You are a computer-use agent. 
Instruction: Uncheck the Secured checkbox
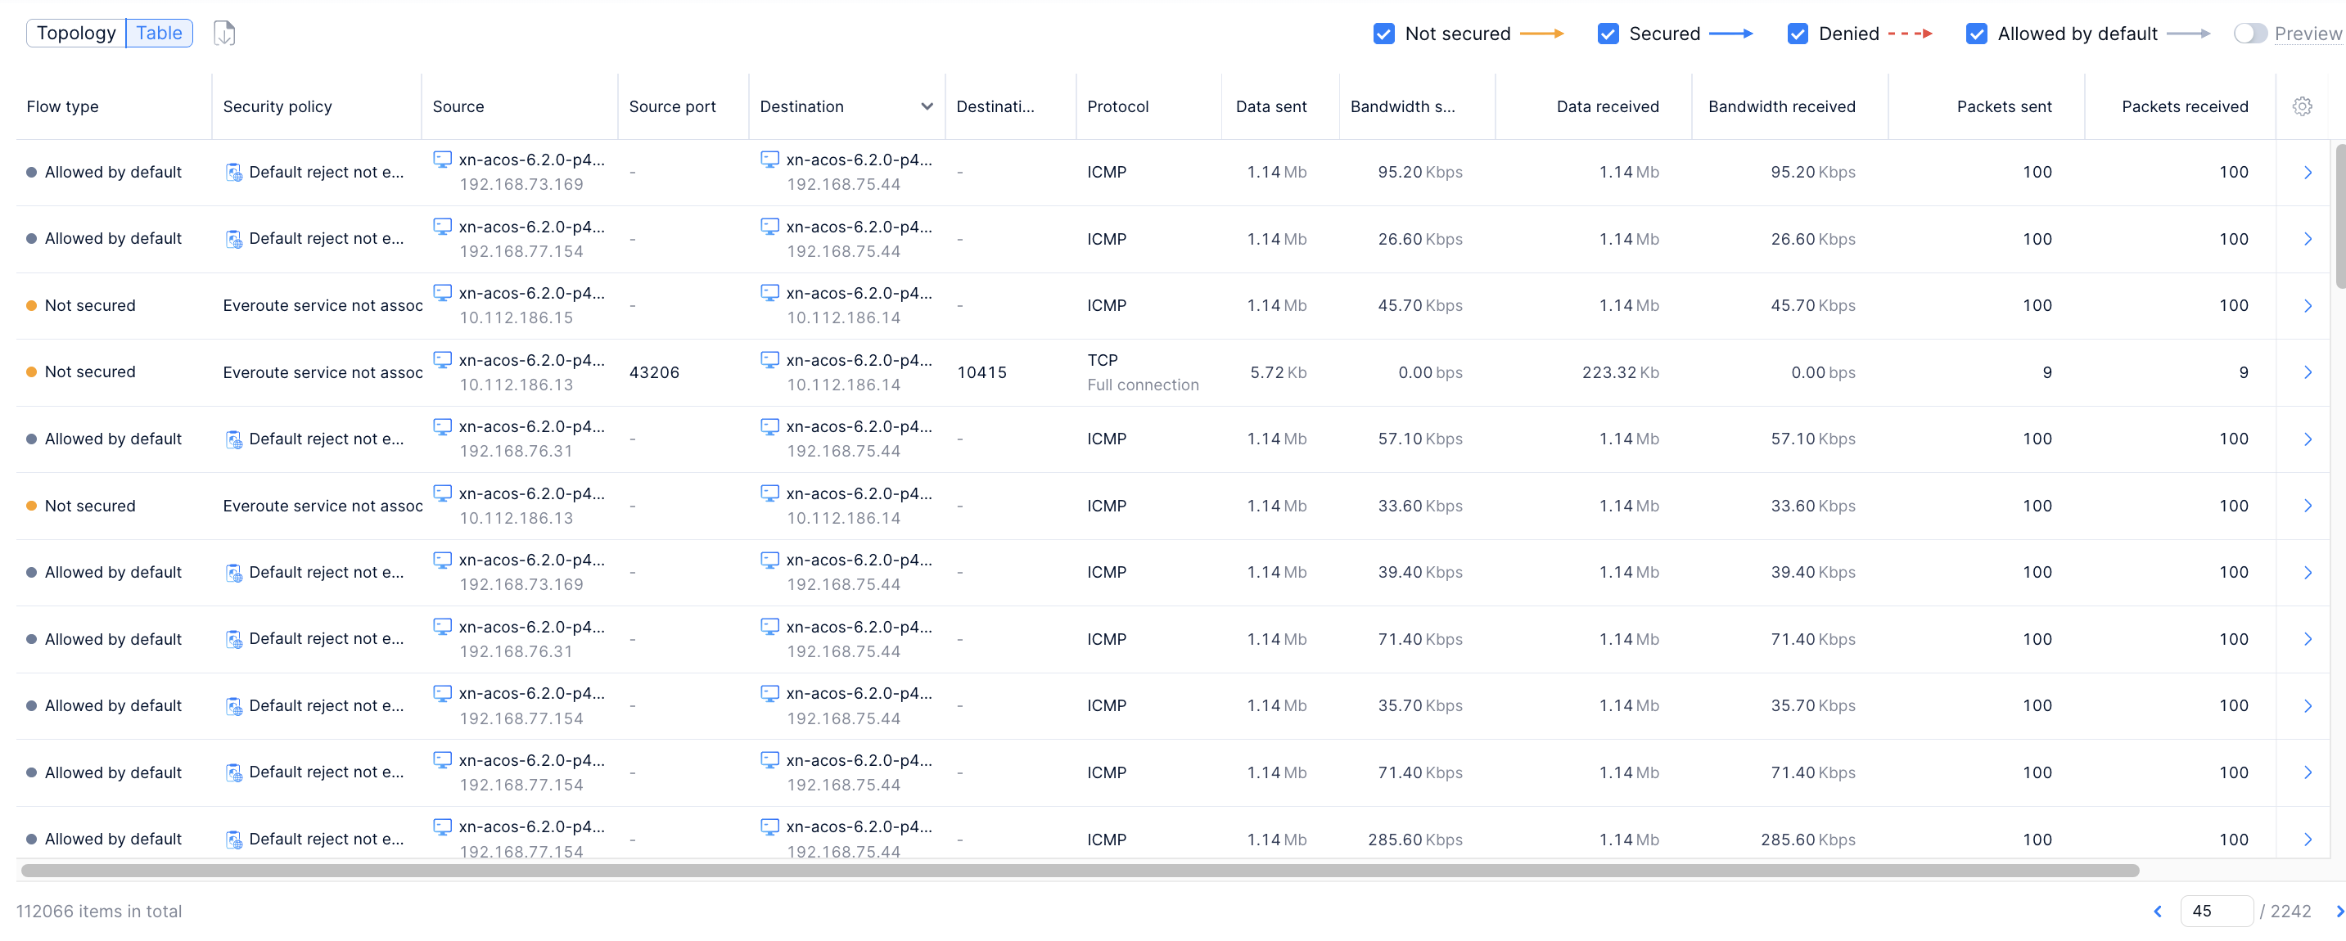1608,34
